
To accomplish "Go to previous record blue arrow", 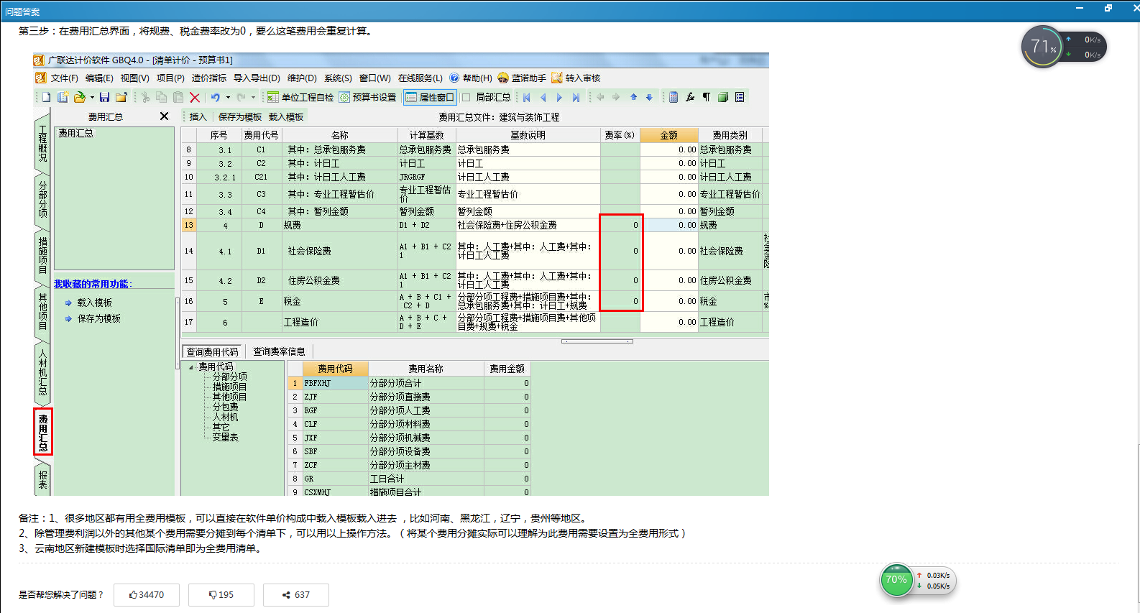I will [x=543, y=97].
